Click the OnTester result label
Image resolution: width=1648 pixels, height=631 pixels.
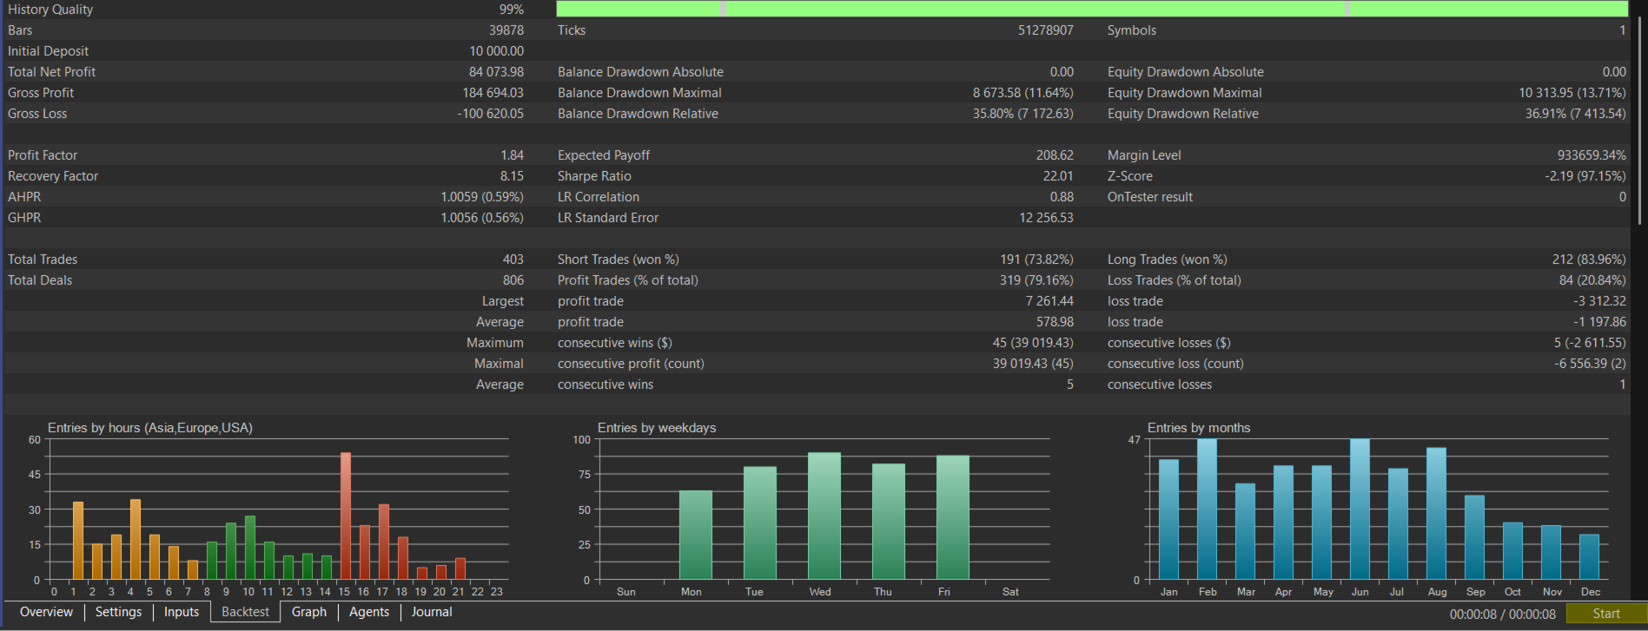pyautogui.click(x=1150, y=197)
